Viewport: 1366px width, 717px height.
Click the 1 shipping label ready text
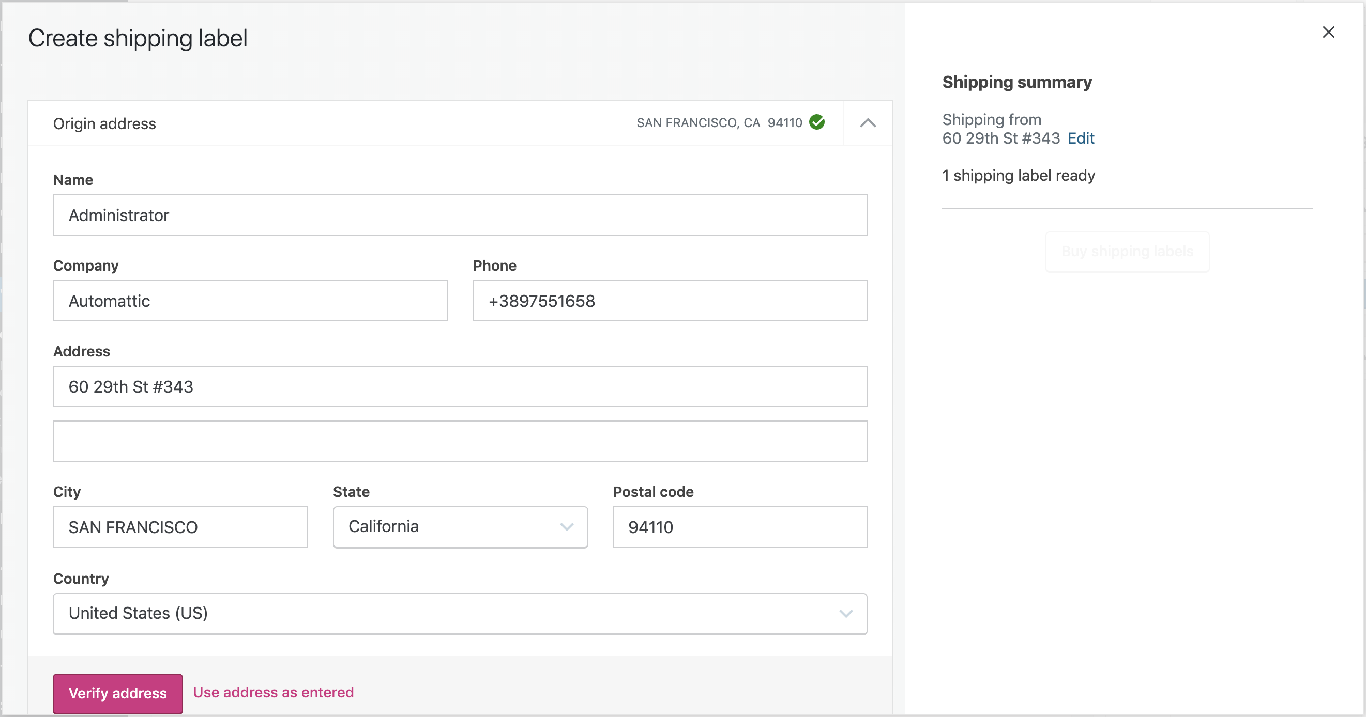tap(1018, 176)
